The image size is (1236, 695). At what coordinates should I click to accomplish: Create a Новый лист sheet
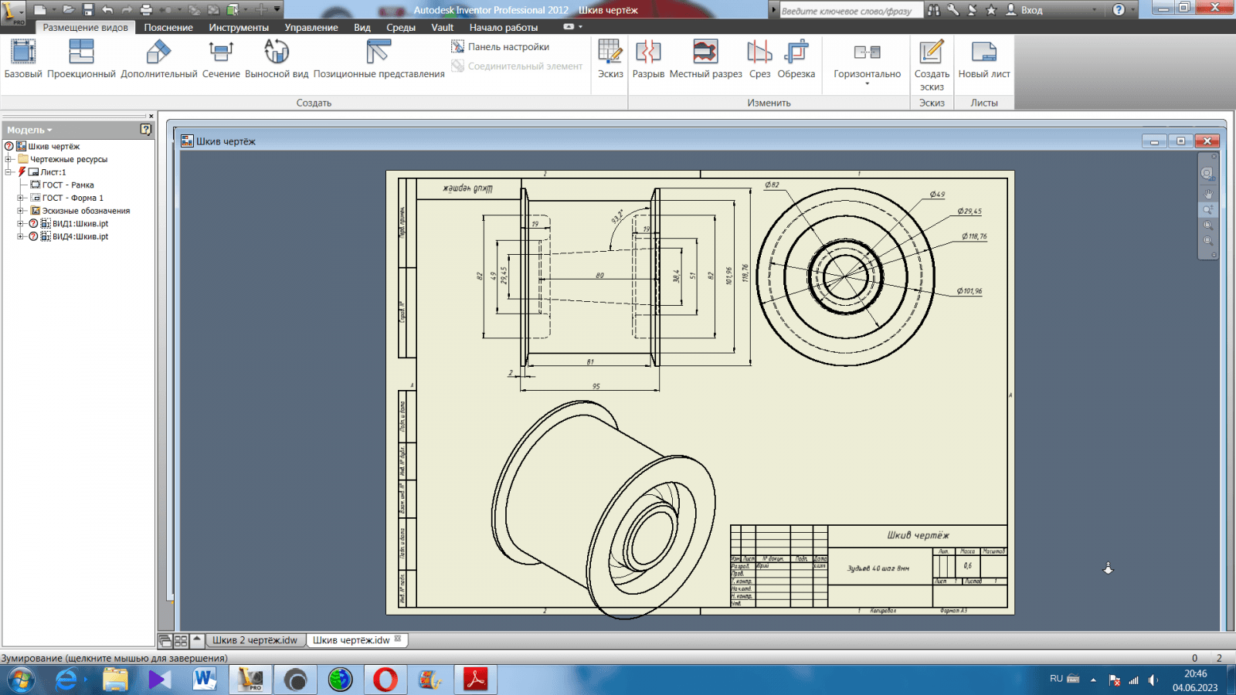point(983,59)
